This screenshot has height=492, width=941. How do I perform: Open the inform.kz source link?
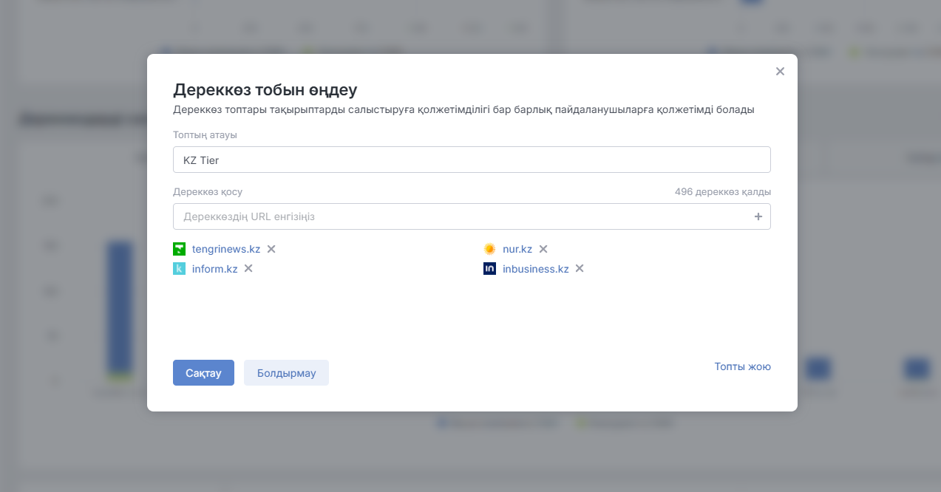tap(214, 269)
